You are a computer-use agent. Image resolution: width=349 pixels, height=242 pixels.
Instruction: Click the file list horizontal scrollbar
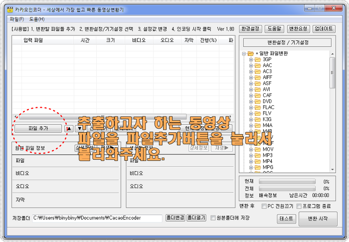[103, 117]
